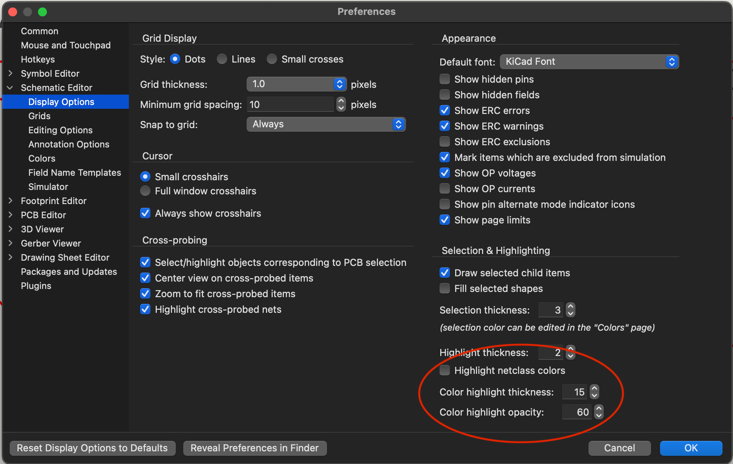Confirm preferences with the OK button
Screen dimensions: 733x464
(691, 448)
